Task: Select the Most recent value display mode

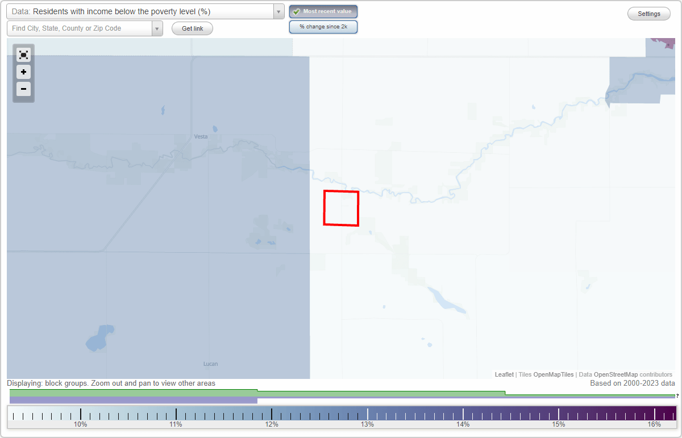Action: point(323,11)
